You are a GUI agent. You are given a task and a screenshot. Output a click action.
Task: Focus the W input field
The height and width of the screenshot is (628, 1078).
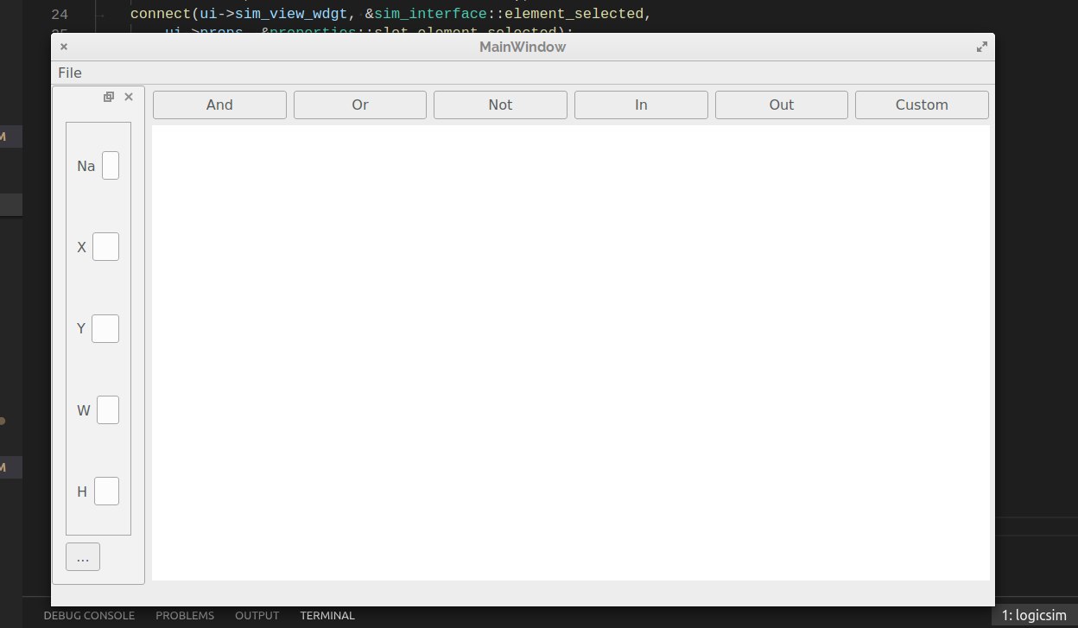point(108,410)
